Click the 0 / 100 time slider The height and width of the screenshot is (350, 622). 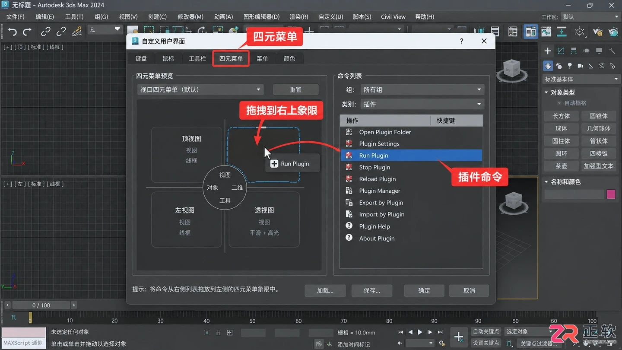click(x=41, y=305)
